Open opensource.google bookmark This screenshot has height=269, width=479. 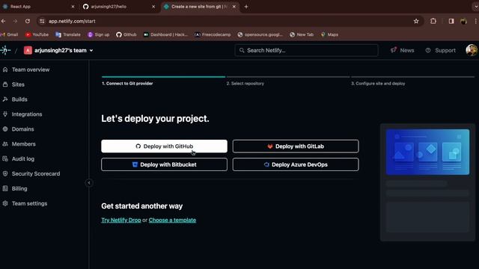[260, 35]
